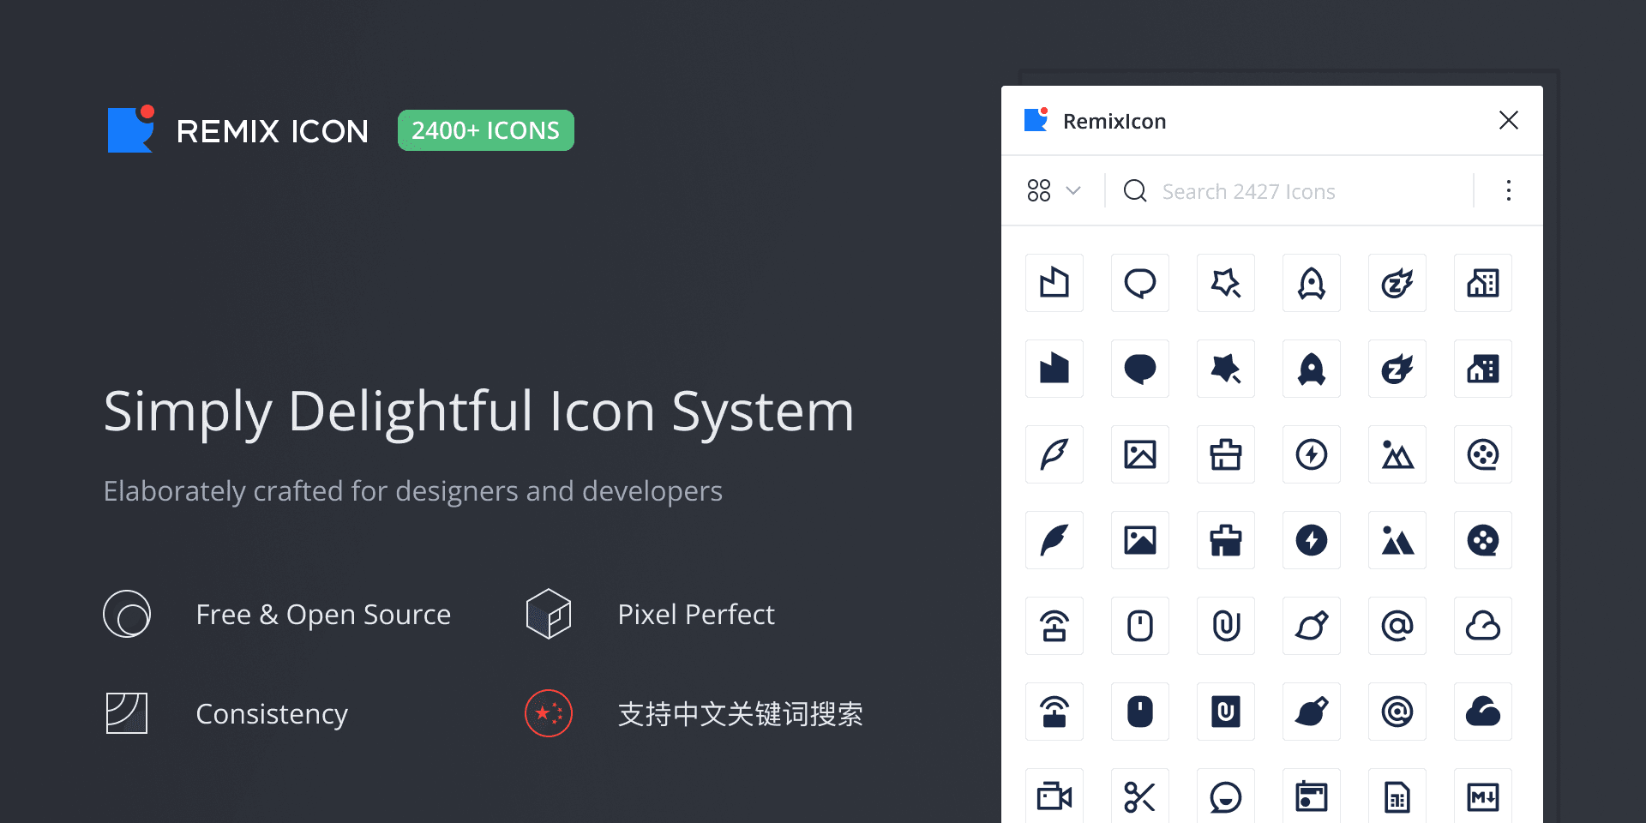Pick the outlined rocket icon
1646x823 pixels.
click(x=1312, y=283)
